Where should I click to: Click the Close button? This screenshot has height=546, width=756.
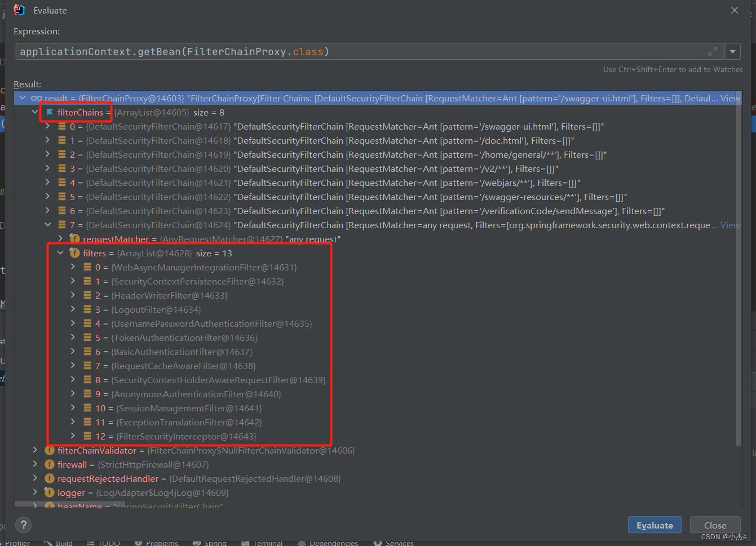tap(715, 525)
